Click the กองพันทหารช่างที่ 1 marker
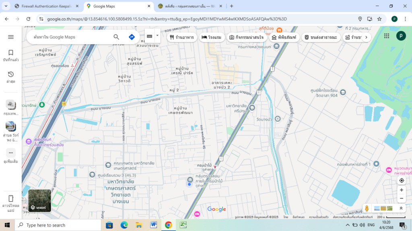This screenshot has height=231, width=412. [376, 164]
